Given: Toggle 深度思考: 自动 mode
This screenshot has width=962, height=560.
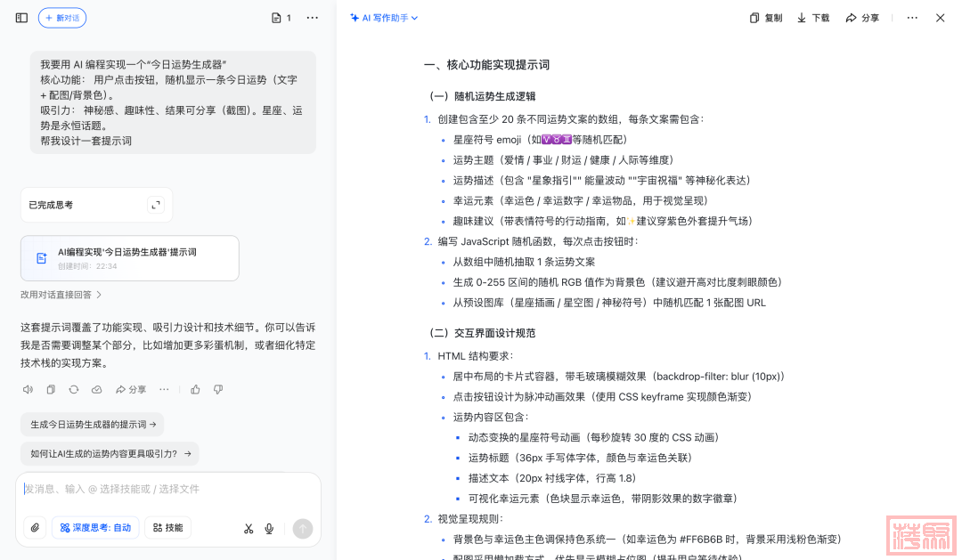Looking at the screenshot, I should click(95, 528).
